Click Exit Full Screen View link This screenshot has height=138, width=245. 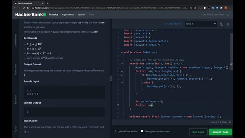[x=213, y=15]
